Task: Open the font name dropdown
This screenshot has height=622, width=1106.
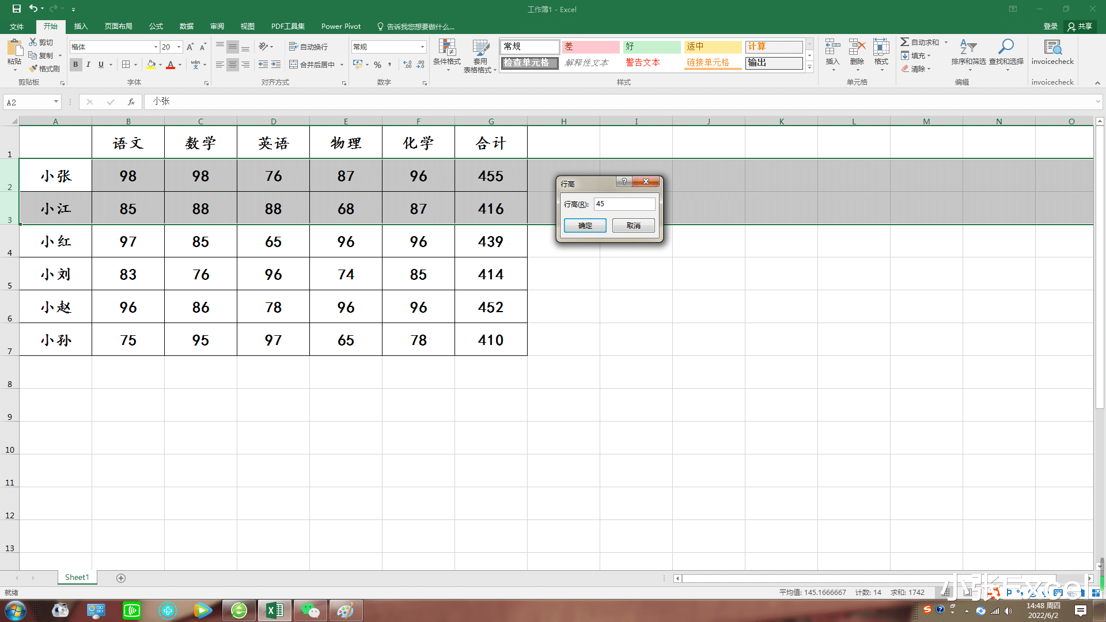Action: click(156, 47)
